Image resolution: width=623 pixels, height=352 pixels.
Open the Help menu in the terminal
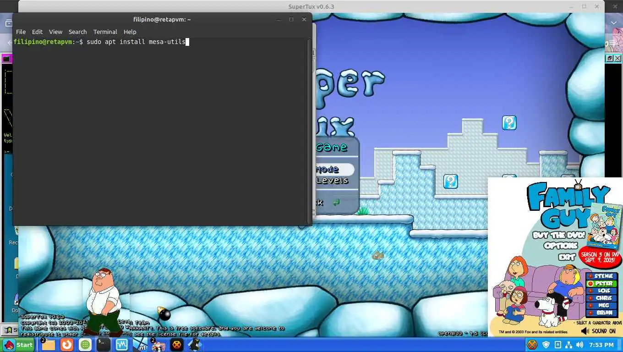click(x=130, y=32)
